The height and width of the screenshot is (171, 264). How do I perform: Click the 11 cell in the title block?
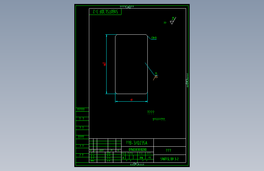149,158
